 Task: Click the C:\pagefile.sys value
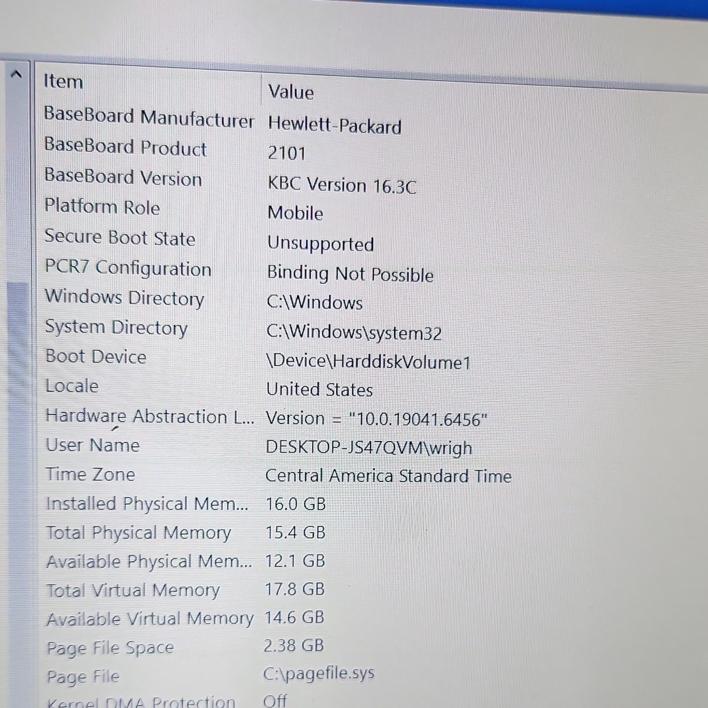[x=319, y=674]
